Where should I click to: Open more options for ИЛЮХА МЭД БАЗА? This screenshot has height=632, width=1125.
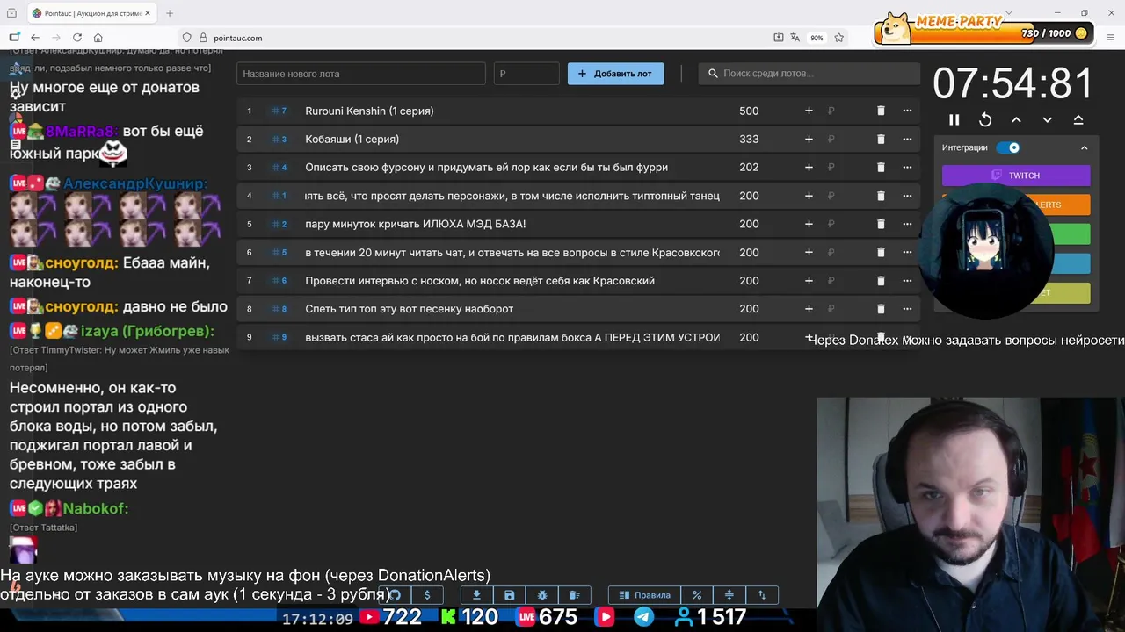pos(907,224)
